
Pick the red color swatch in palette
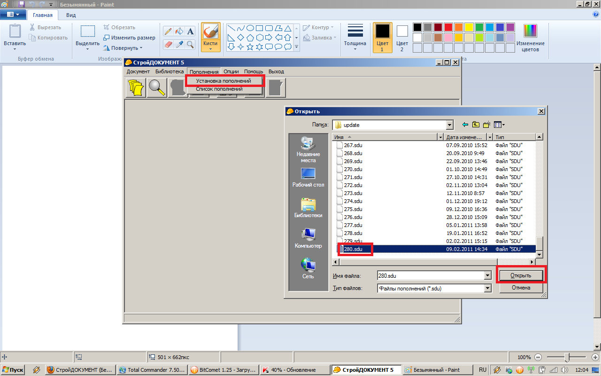(448, 27)
